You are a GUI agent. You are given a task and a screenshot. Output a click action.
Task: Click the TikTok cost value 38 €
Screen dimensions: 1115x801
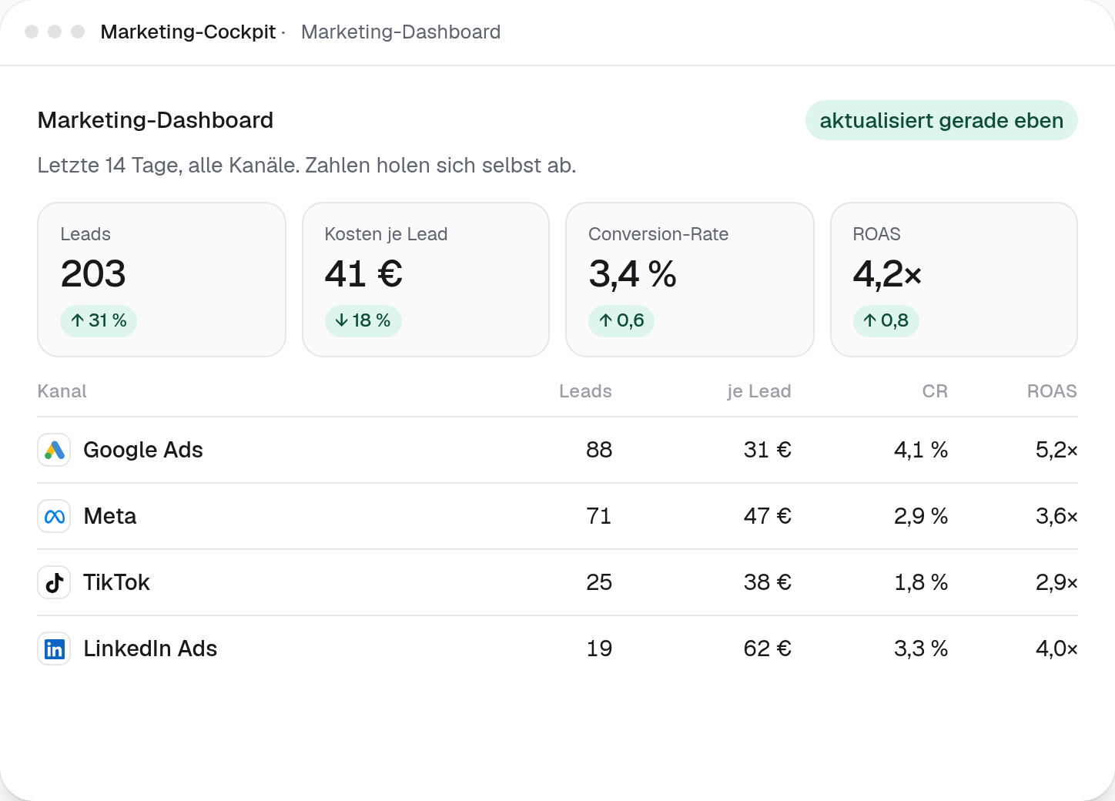[x=768, y=582]
